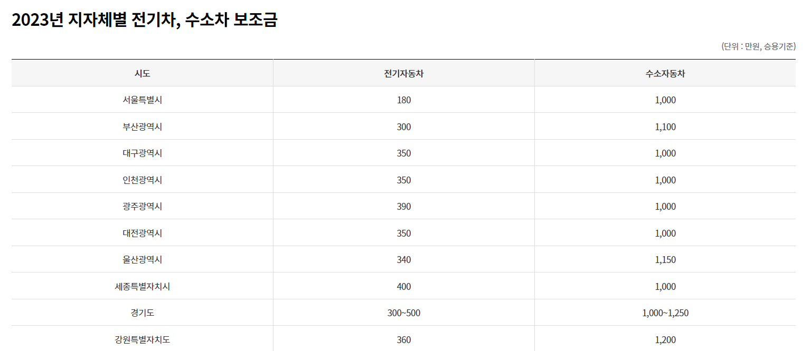Select the 서울특별시 row label
This screenshot has width=811, height=351.
(143, 100)
